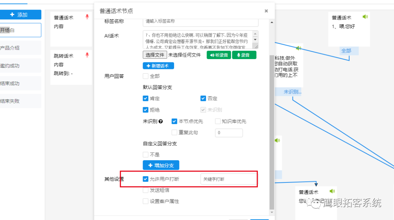Click the green speaker icon near the 科技 node
394x220 pixels.
click(299, 48)
